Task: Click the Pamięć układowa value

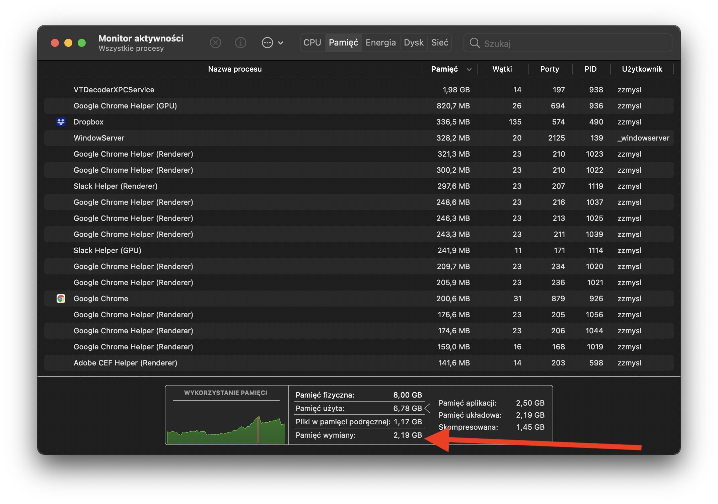Action: pyautogui.click(x=530, y=415)
